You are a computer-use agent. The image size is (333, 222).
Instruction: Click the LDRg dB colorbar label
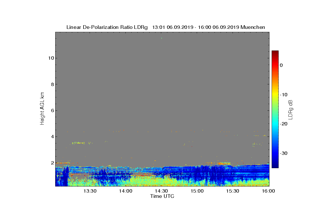(x=291, y=109)
